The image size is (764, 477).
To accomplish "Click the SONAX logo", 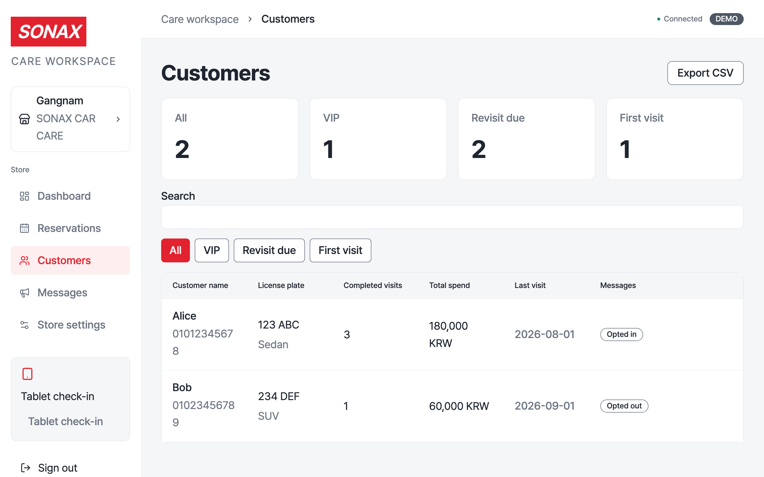I will click(48, 32).
